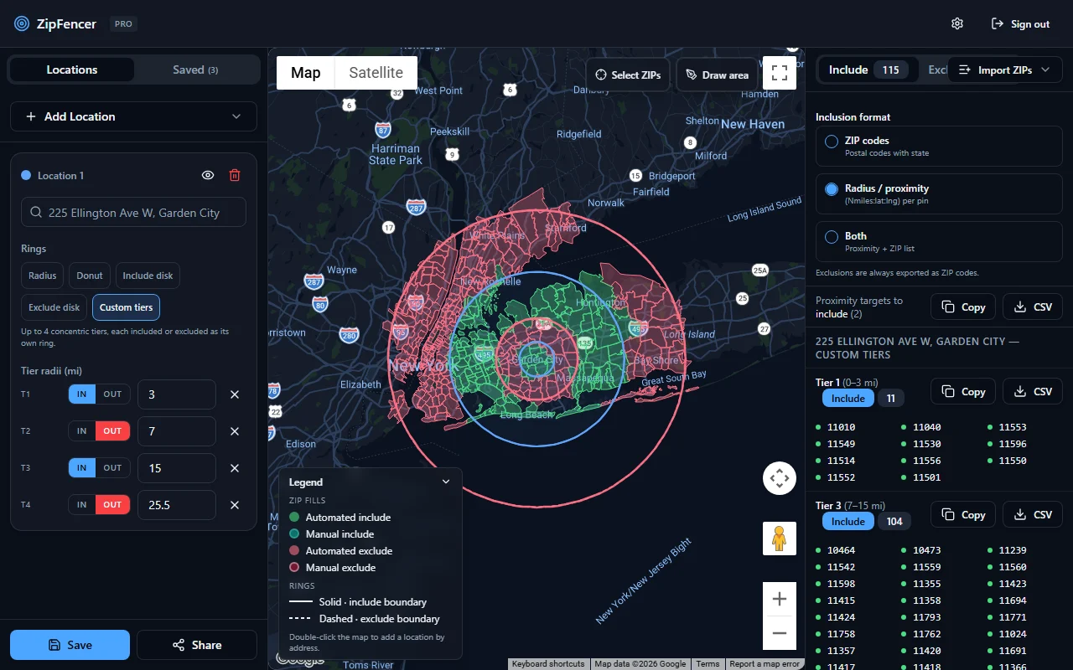Image resolution: width=1073 pixels, height=670 pixels.
Task: Click T3 radius input field
Action: (177, 468)
